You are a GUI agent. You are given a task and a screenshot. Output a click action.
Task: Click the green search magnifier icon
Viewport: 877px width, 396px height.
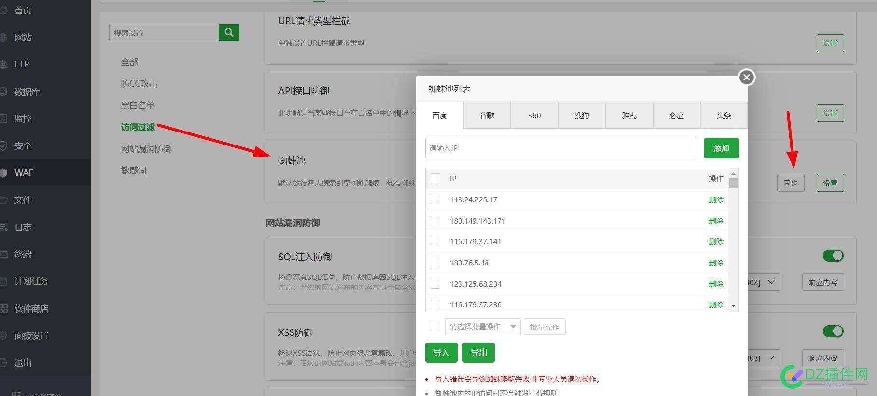click(229, 32)
